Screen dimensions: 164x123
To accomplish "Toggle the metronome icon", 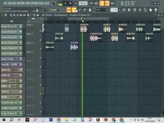I will pos(91,3).
